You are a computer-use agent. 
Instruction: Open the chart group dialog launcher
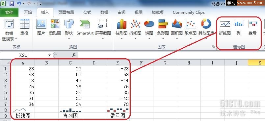213,47
